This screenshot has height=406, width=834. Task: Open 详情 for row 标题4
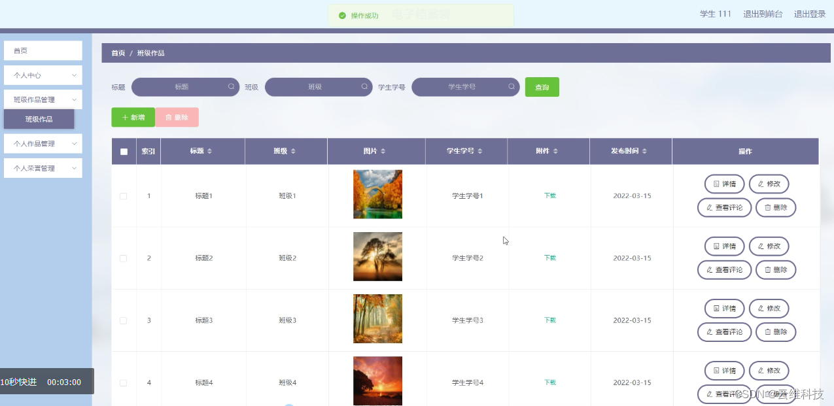724,371
